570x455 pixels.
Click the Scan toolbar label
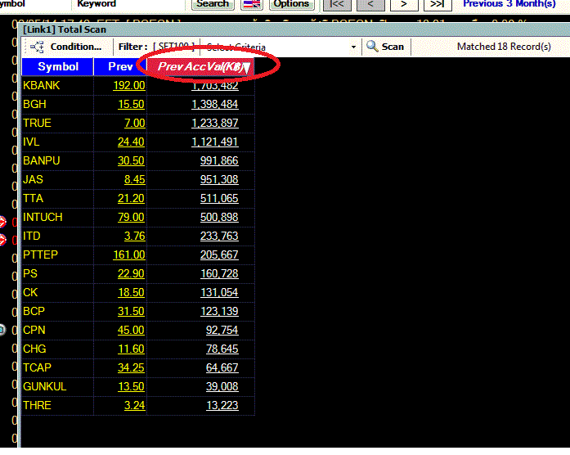pos(393,47)
